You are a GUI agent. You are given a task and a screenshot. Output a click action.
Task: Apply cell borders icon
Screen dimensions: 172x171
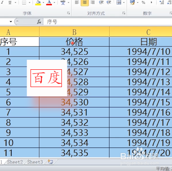24,2
